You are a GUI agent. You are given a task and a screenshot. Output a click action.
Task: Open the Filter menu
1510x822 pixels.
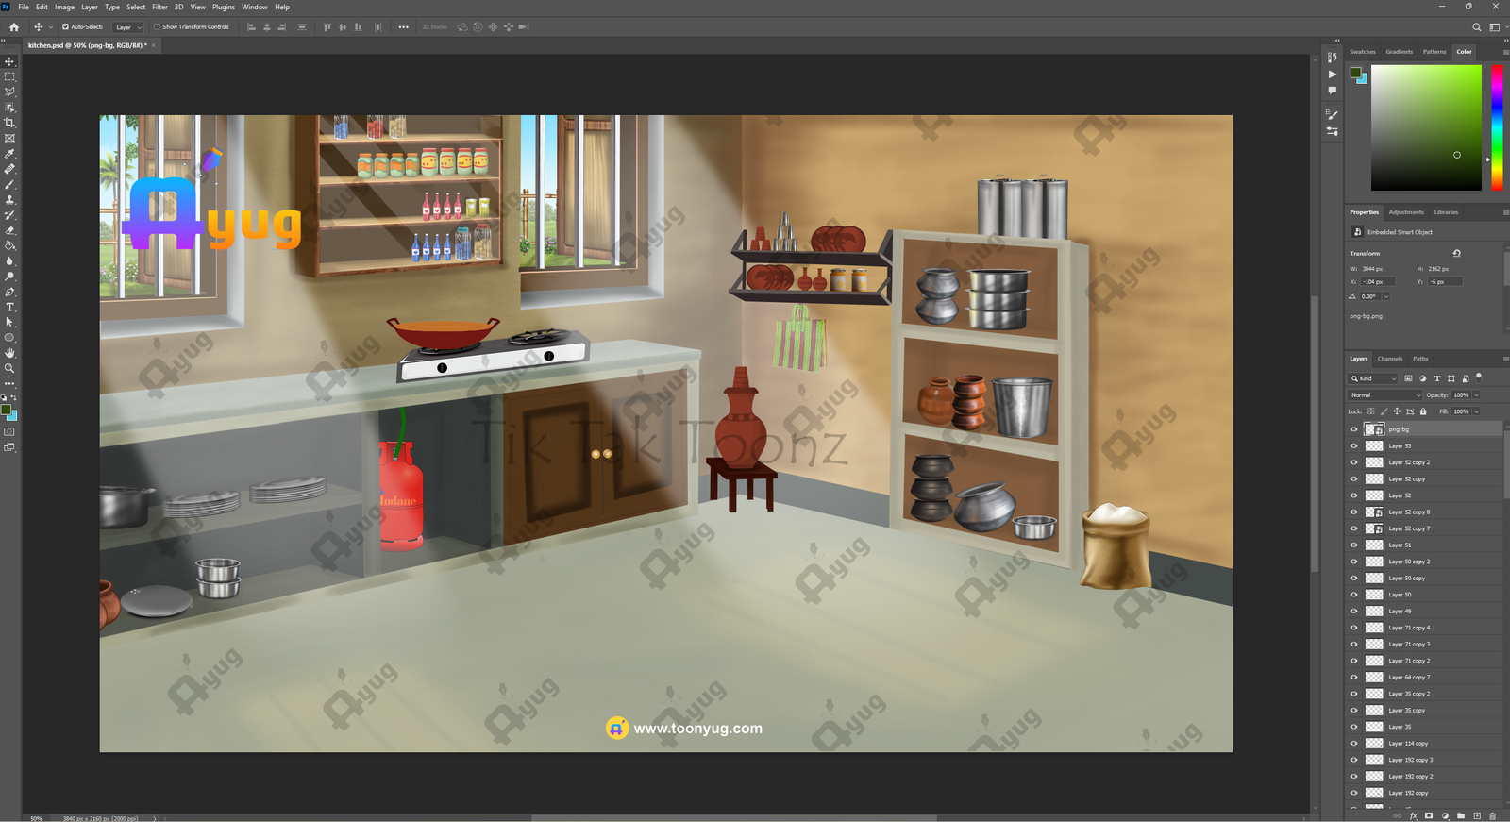pos(159,7)
